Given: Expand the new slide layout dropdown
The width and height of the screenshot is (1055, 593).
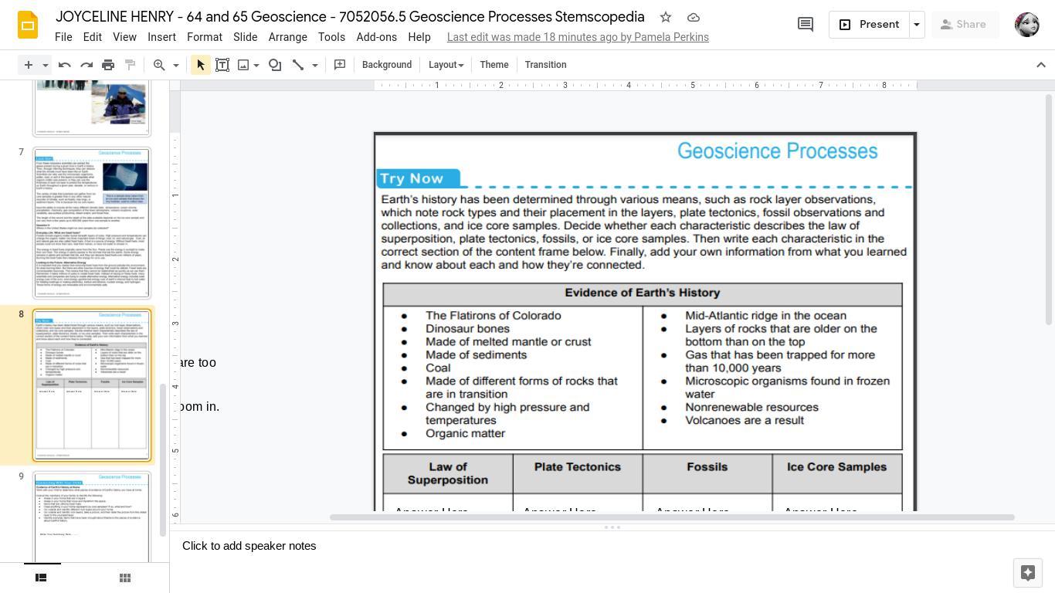Looking at the screenshot, I should click(46, 65).
